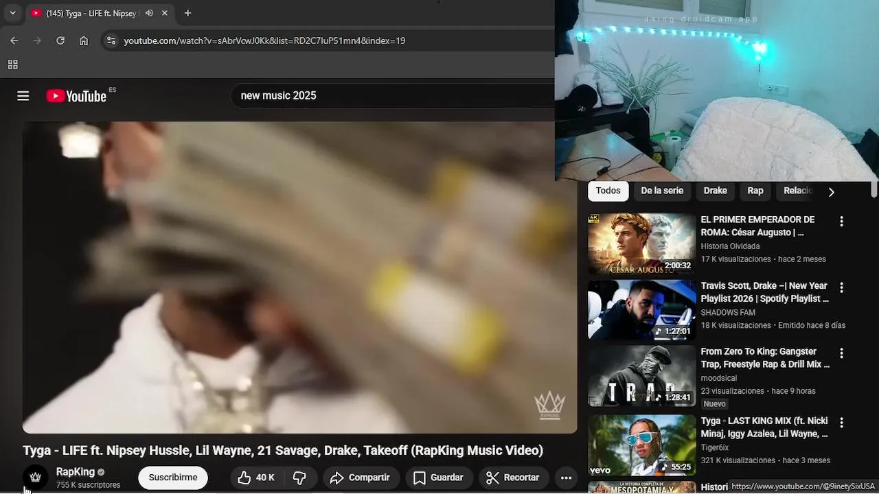Open the SHADOWS FAM channel name

pyautogui.click(x=728, y=312)
